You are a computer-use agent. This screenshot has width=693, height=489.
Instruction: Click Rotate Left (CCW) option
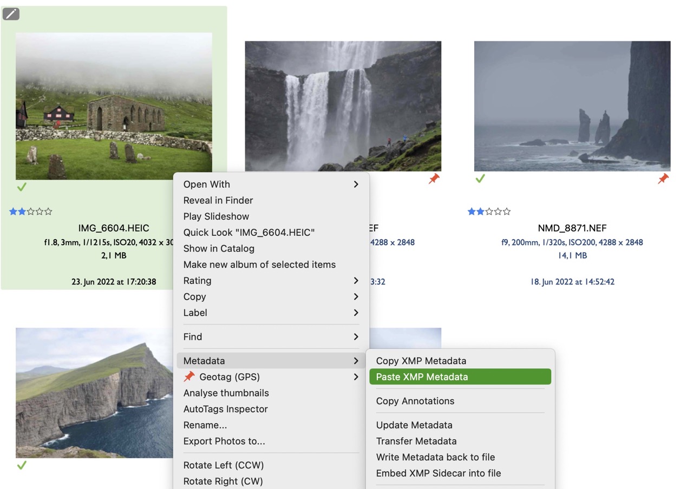click(x=223, y=465)
